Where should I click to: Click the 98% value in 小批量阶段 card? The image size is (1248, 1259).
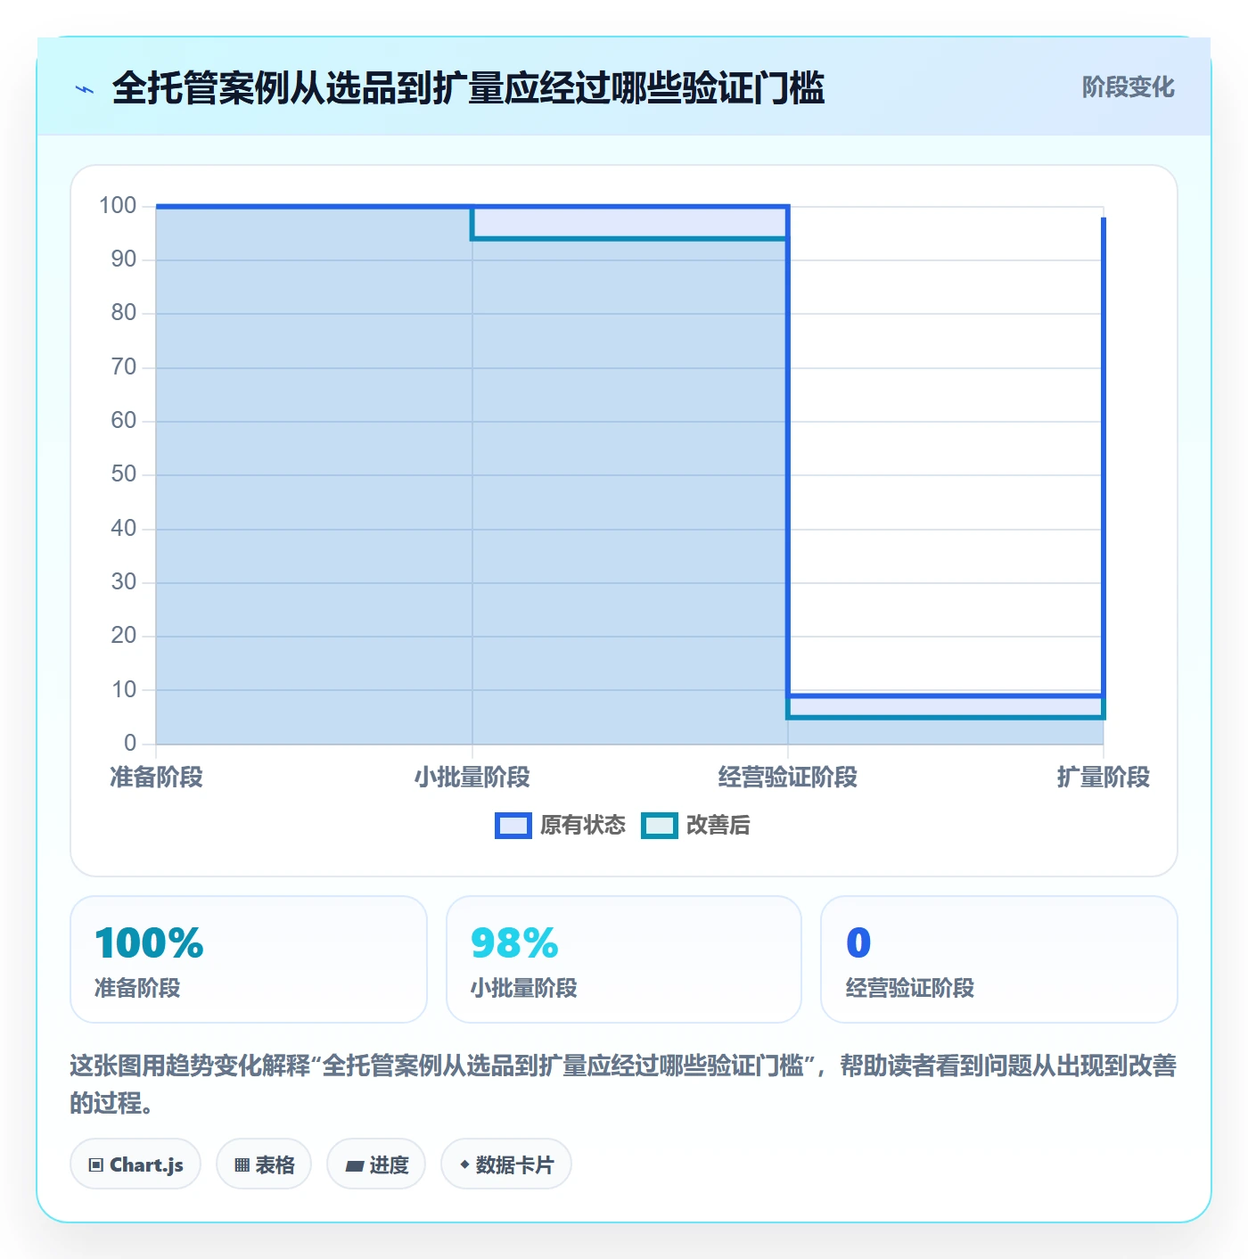click(514, 943)
